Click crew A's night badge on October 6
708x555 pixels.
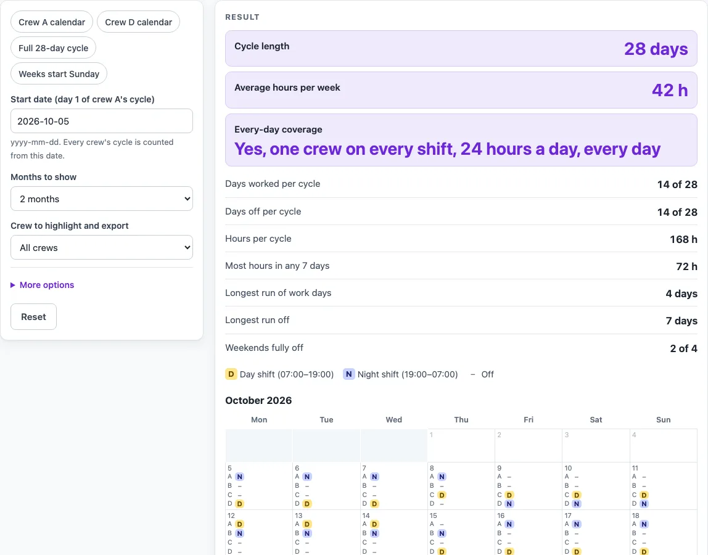307,477
